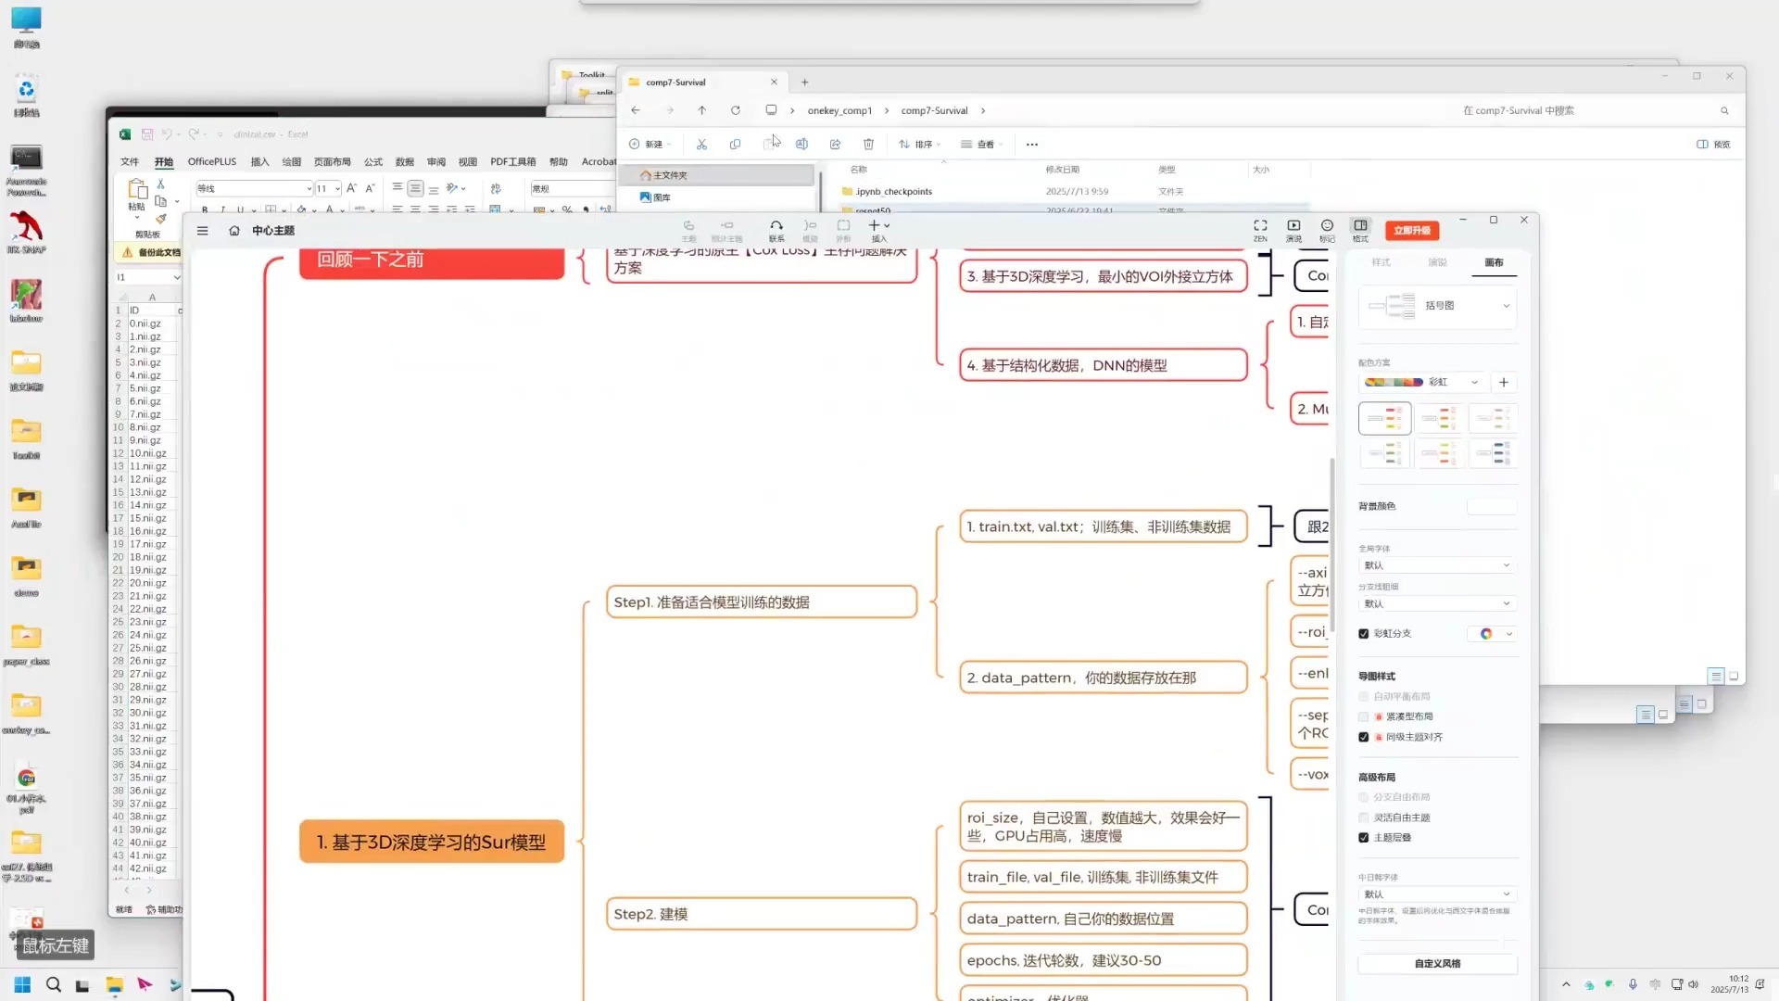Viewport: 1779px width, 1001px height.
Task: Click the Explorer copy icon
Action: tap(735, 145)
